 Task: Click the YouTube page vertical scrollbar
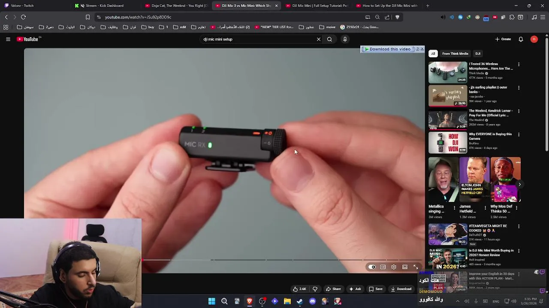coord(547,94)
